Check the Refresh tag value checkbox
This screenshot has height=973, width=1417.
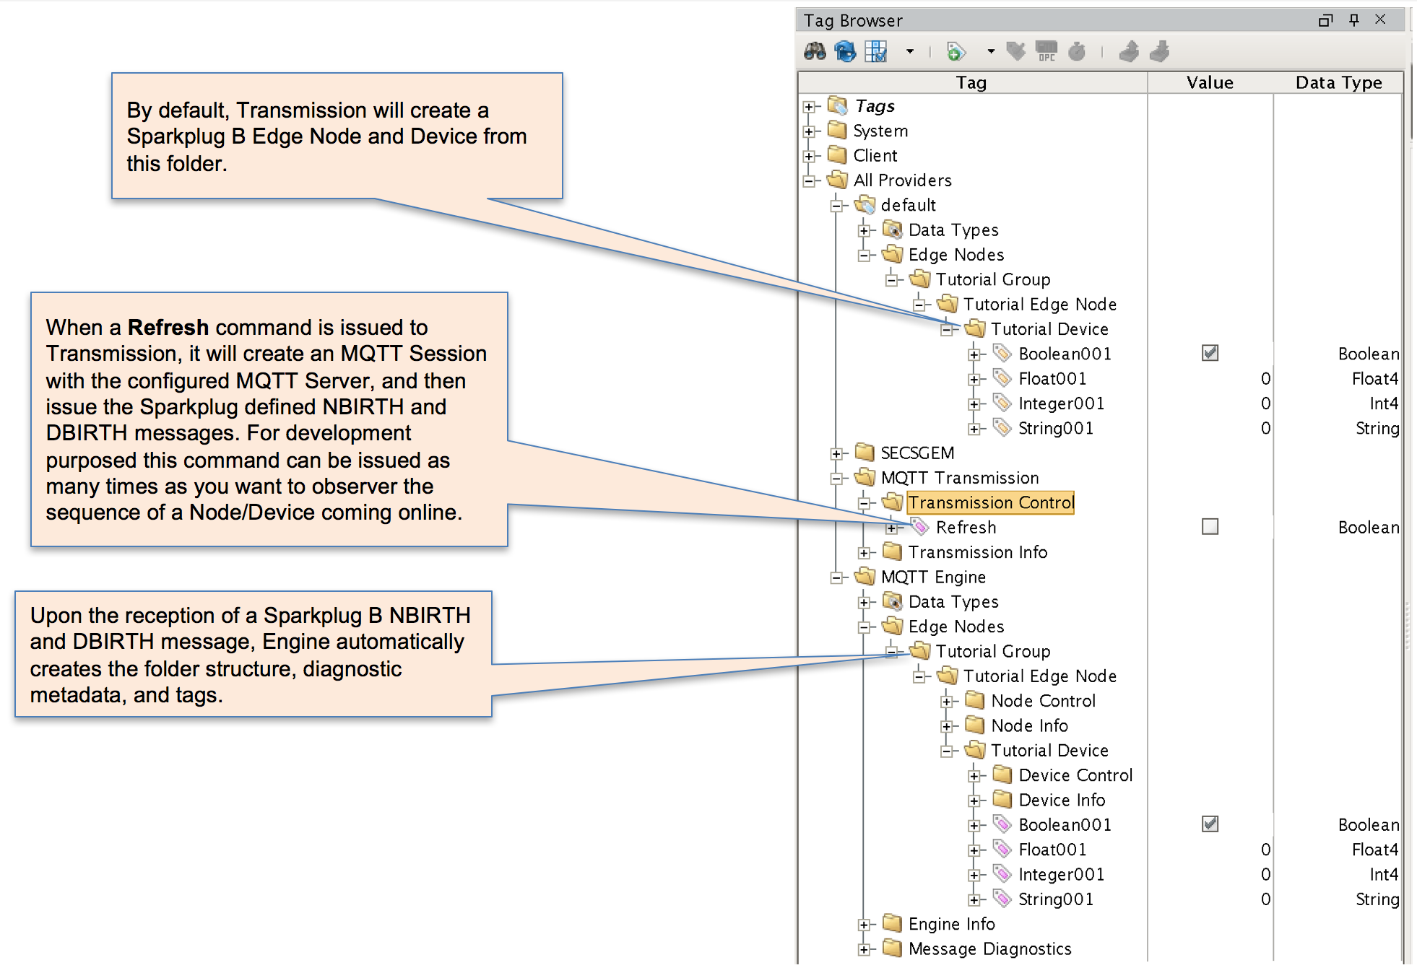pos(1210,527)
